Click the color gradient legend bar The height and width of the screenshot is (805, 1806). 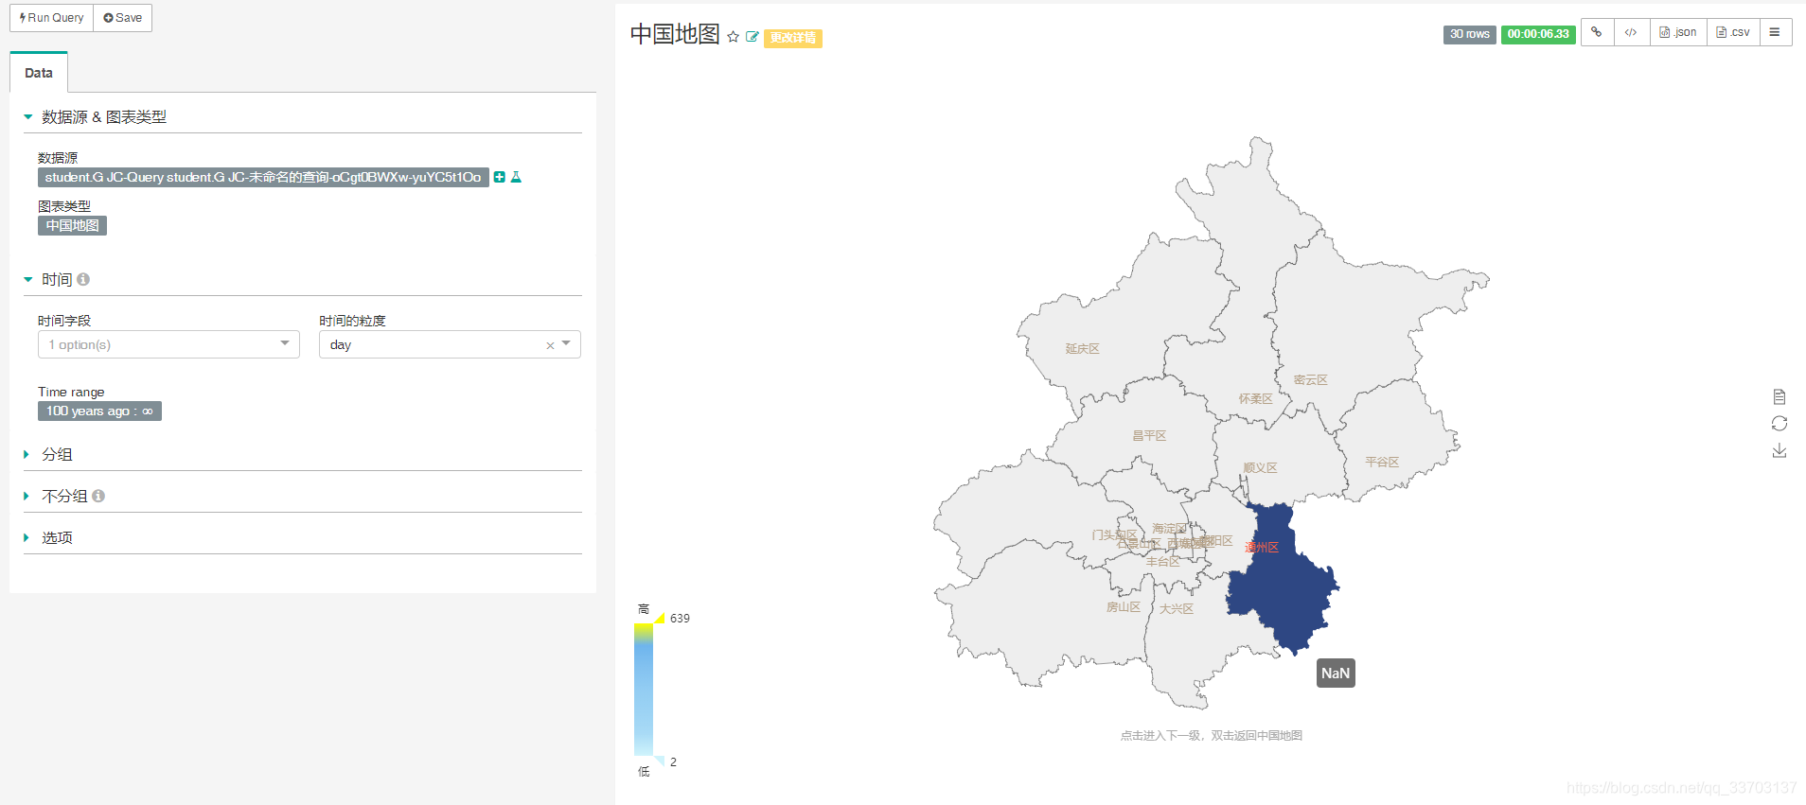click(x=644, y=690)
